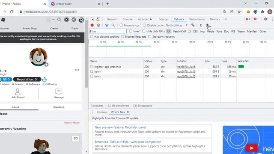This screenshot has height=154, width=274.
Task: Switch to the Sources tab
Action: [164, 19]
